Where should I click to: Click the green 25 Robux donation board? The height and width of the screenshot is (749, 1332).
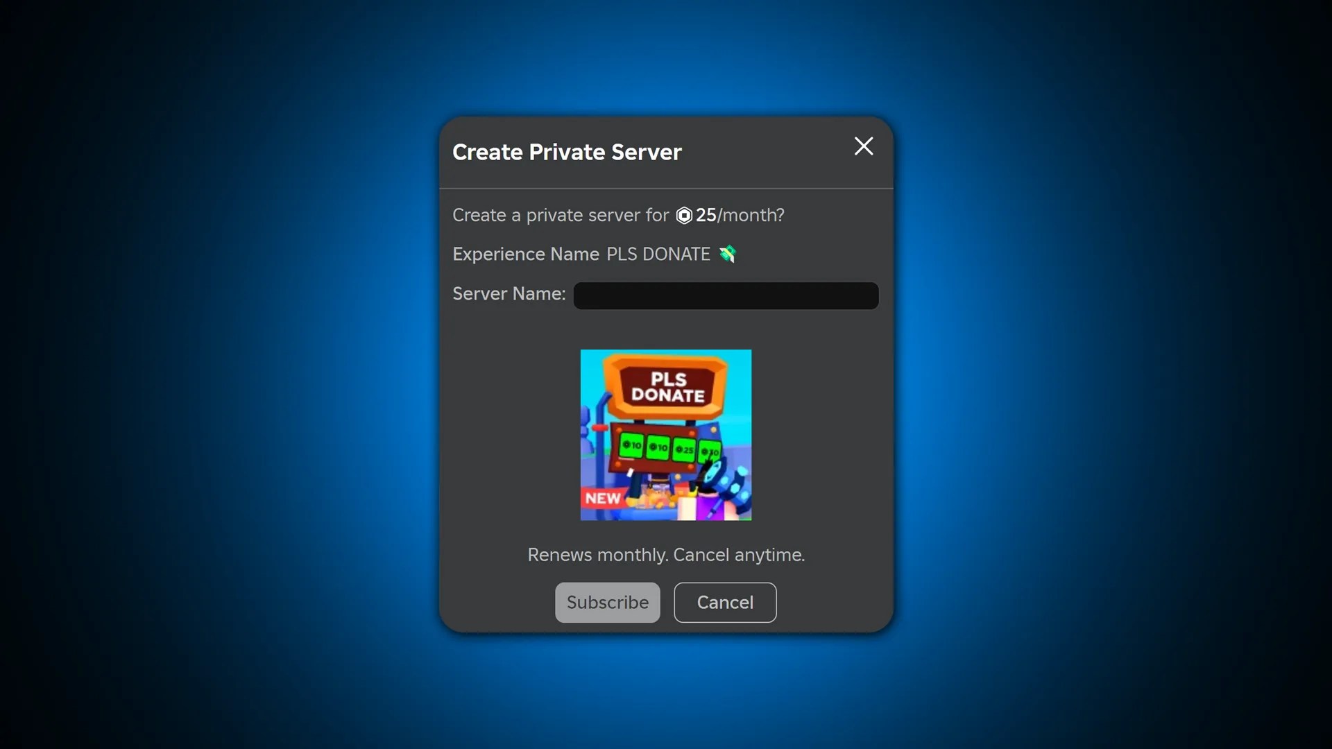(683, 448)
